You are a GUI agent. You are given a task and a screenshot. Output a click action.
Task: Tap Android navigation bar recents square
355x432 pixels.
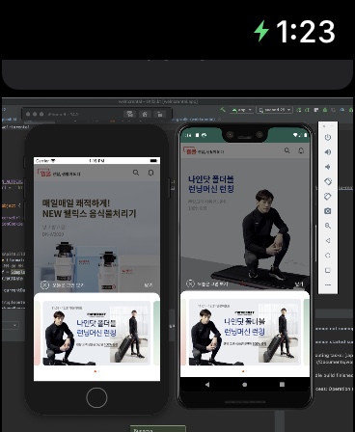[282, 385]
